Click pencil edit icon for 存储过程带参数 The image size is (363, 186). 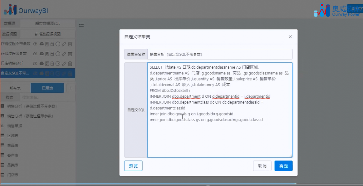pyautogui.click(x=64, y=54)
